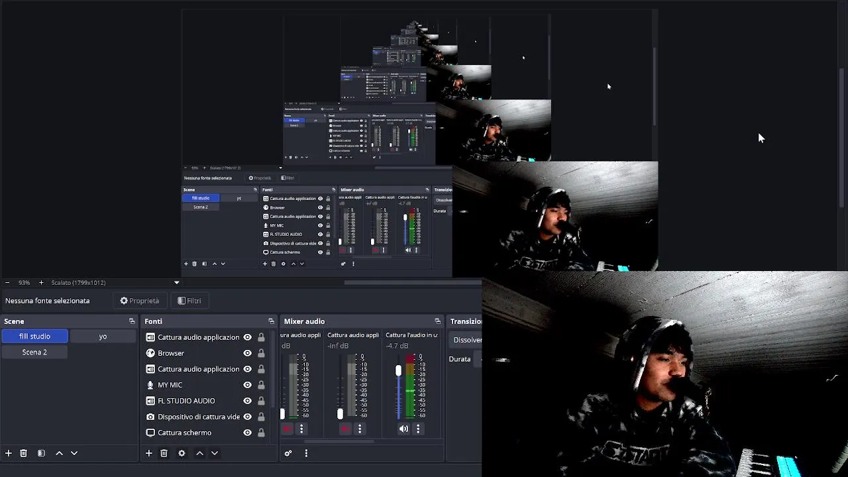Remove selected source with Fonti trash icon

pos(164,453)
